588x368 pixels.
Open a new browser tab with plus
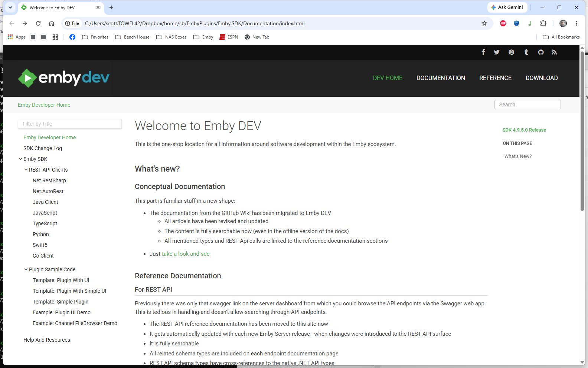[x=111, y=7]
